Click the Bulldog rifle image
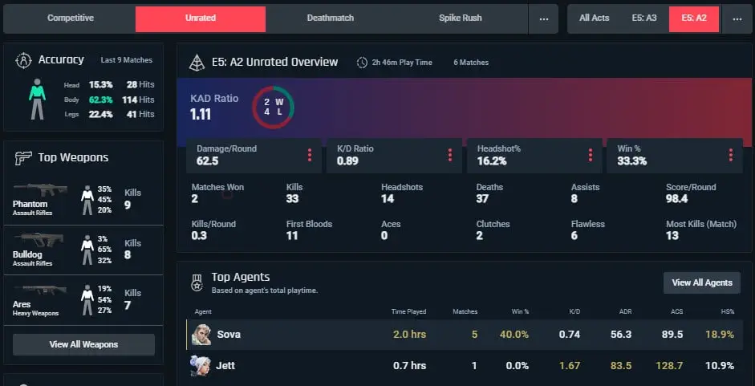This screenshot has height=386, width=755. tap(39, 239)
